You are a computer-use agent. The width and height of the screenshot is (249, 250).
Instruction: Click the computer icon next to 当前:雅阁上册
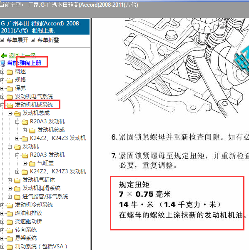[x=3, y=63]
